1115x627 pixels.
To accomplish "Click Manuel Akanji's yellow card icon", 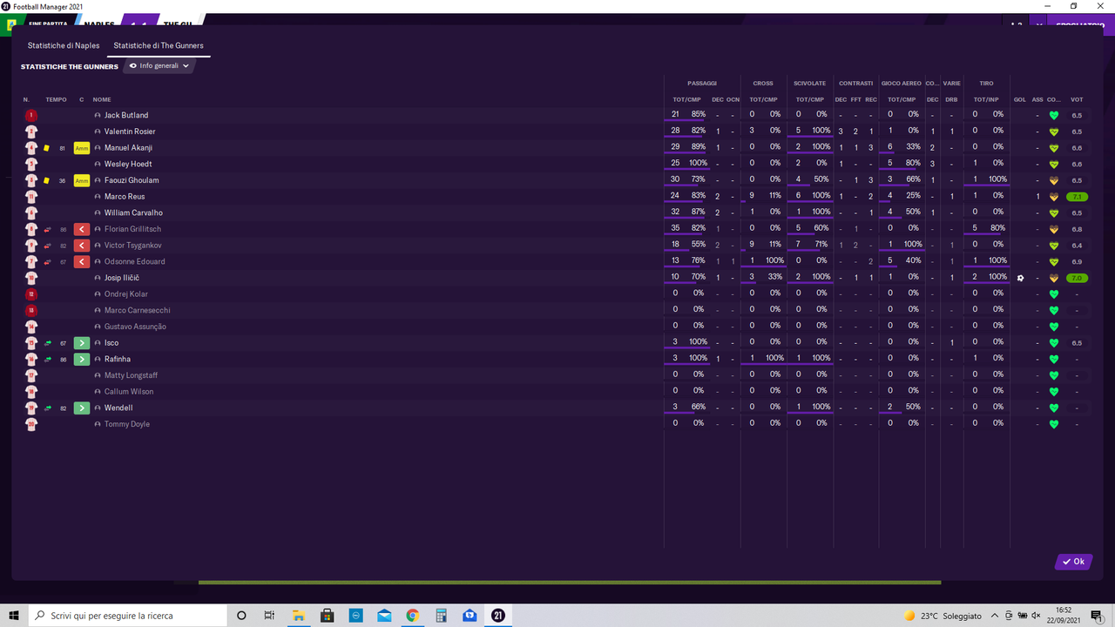I will point(47,148).
